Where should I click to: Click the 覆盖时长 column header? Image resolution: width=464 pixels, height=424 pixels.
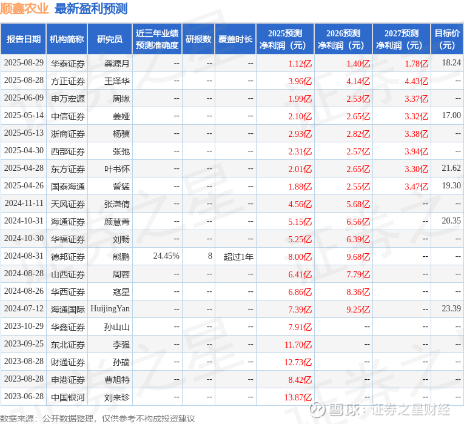point(235,39)
